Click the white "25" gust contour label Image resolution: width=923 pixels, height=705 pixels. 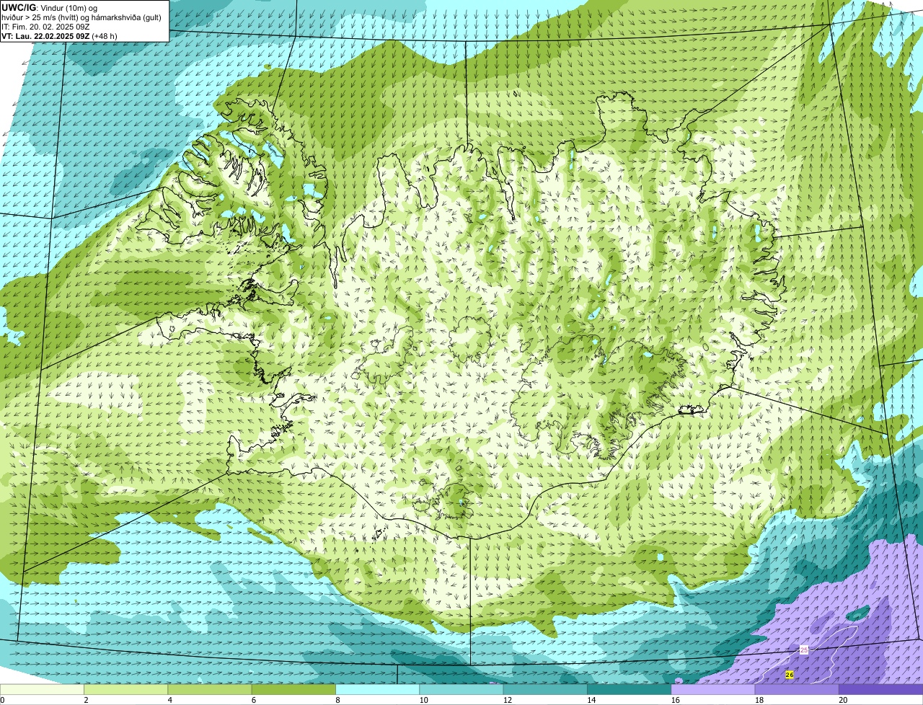(x=804, y=650)
